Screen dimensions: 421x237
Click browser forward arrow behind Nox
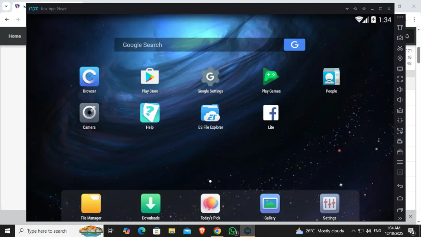coord(18,19)
